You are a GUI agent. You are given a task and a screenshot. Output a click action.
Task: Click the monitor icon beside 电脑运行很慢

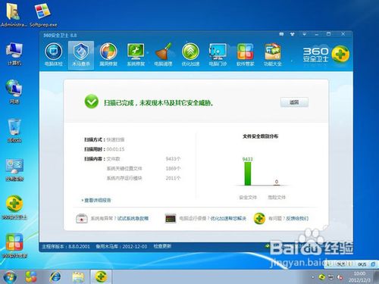pos(171,218)
